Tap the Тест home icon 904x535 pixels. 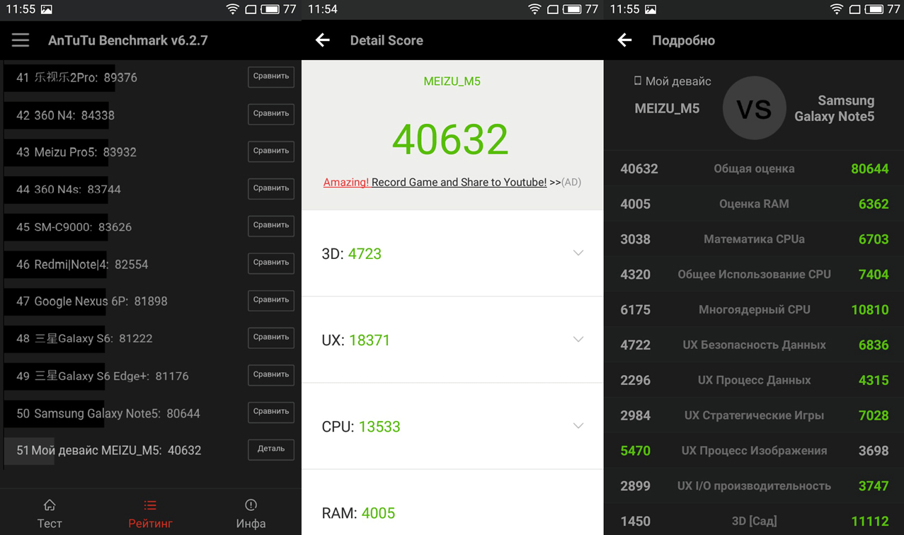point(50,505)
